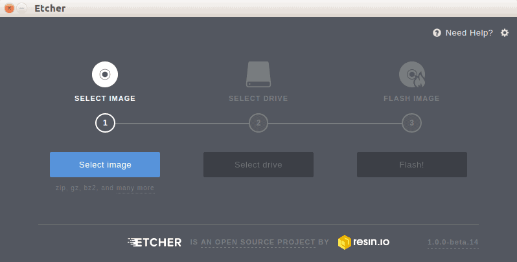This screenshot has width=517, height=262.
Task: Click step 2 circle marker
Action: (258, 123)
